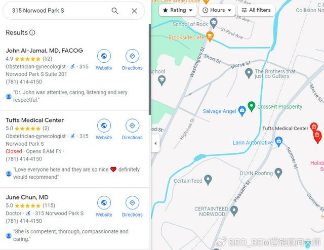Screen dimensions: 324x250
Task: Select the CrossFit Prosperity green map pin
Action: tap(251, 107)
